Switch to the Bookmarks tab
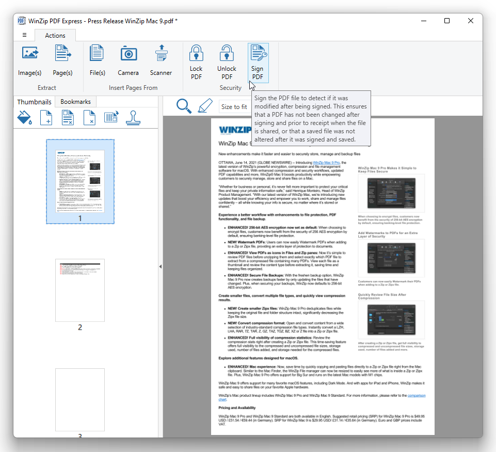 point(75,102)
